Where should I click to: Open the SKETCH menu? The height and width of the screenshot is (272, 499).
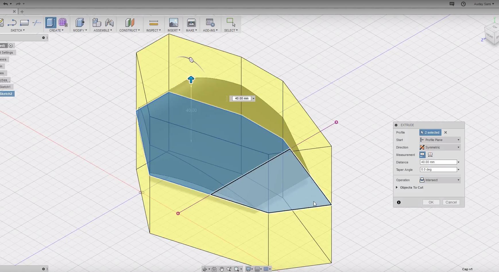pyautogui.click(x=18, y=30)
